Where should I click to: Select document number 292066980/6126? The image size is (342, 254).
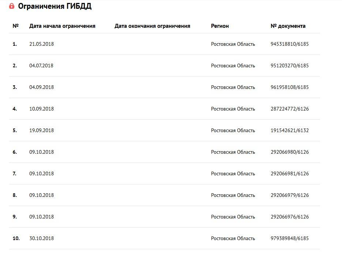coord(289,152)
